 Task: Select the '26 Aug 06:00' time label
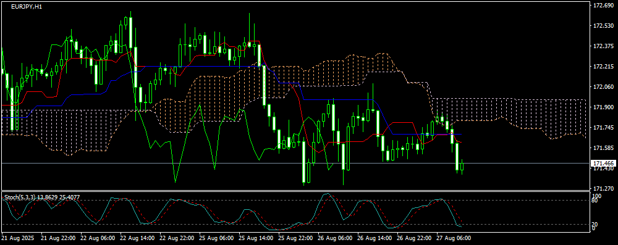pyautogui.click(x=335, y=238)
